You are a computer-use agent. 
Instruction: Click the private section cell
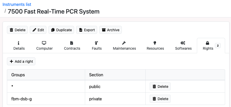click(x=115, y=99)
